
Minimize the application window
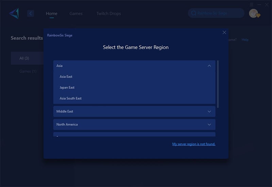coord(259,5)
